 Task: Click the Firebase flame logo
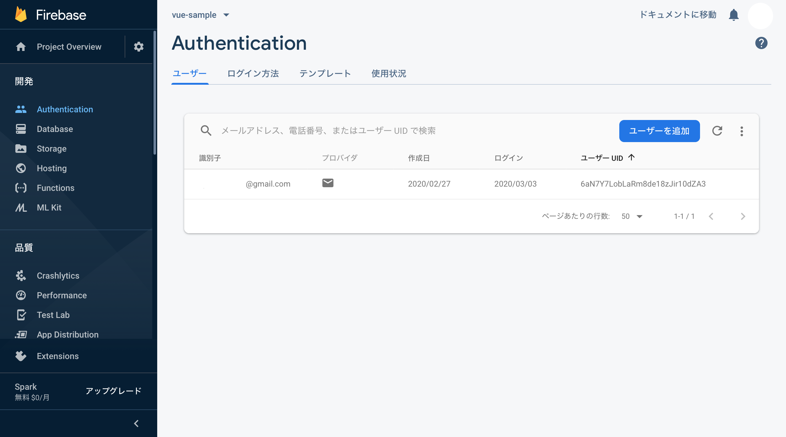21,14
